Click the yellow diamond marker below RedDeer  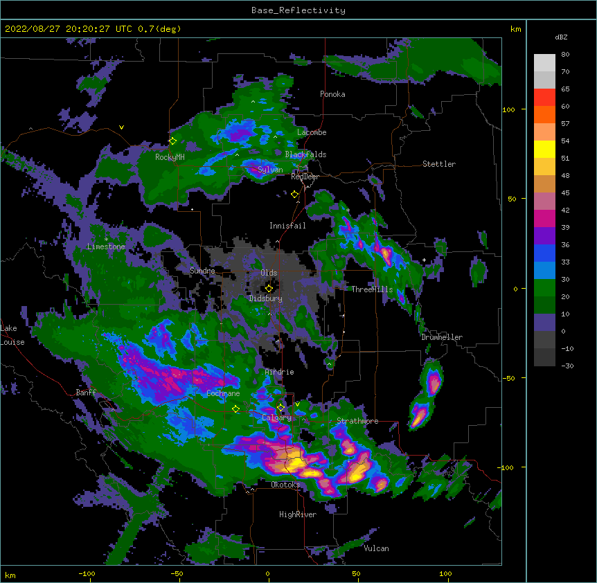click(x=294, y=194)
